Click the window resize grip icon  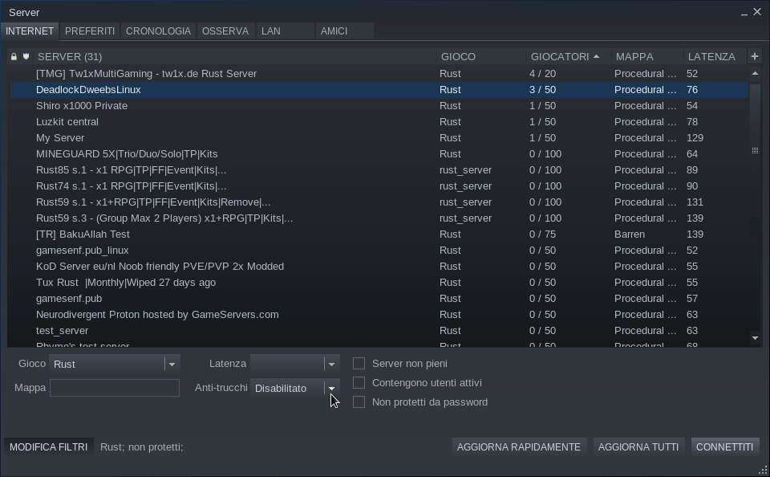[763, 471]
